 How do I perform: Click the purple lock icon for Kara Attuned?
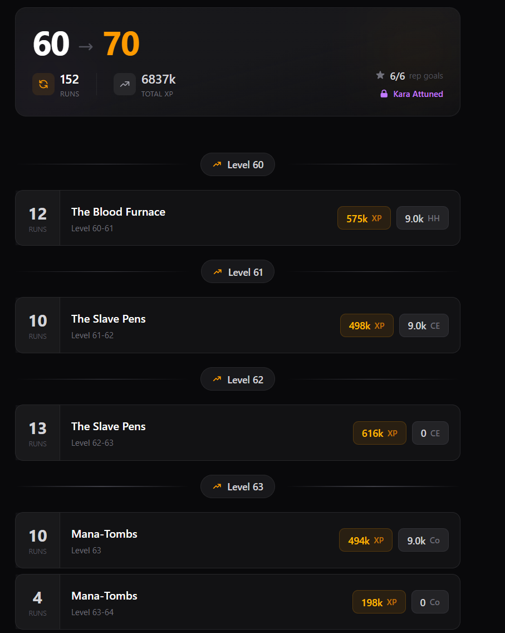[x=384, y=94]
